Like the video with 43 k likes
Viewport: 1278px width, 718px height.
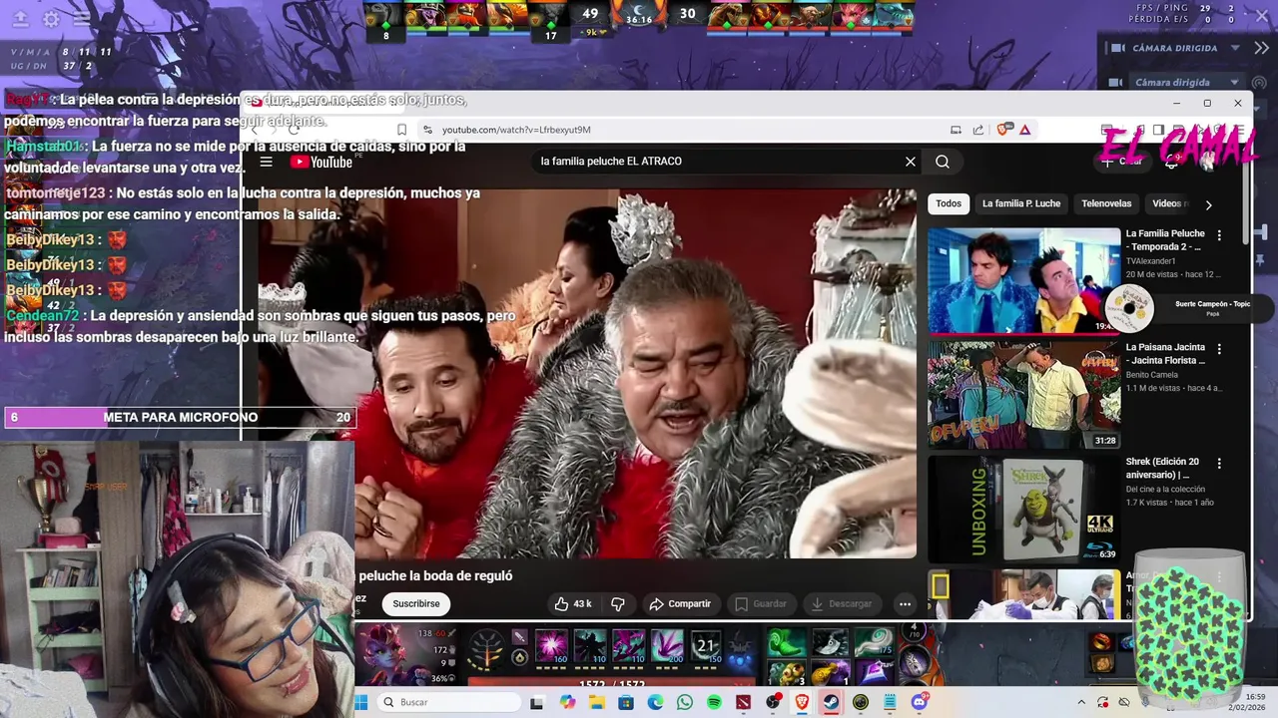coord(573,603)
